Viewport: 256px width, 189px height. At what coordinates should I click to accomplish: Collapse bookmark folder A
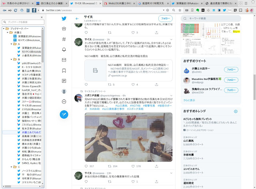click(x=11, y=44)
